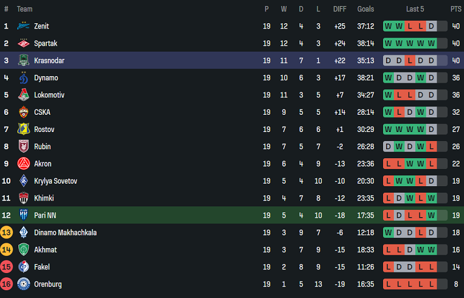Click the Akhmat position 14 badge

coord(7,250)
